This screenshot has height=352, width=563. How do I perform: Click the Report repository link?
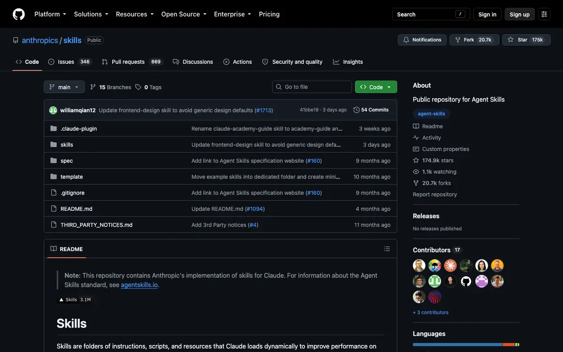(435, 194)
